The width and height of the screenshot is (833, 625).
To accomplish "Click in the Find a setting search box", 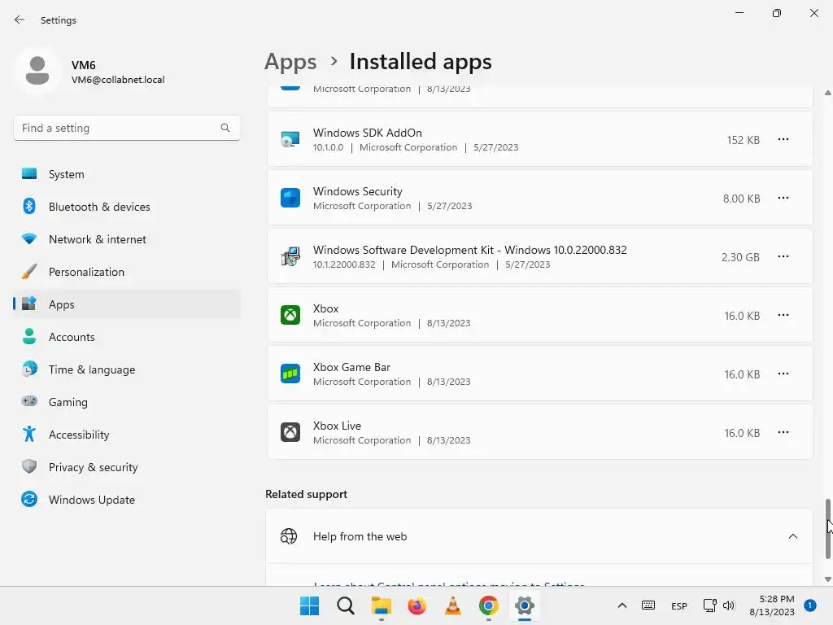I will [x=126, y=128].
